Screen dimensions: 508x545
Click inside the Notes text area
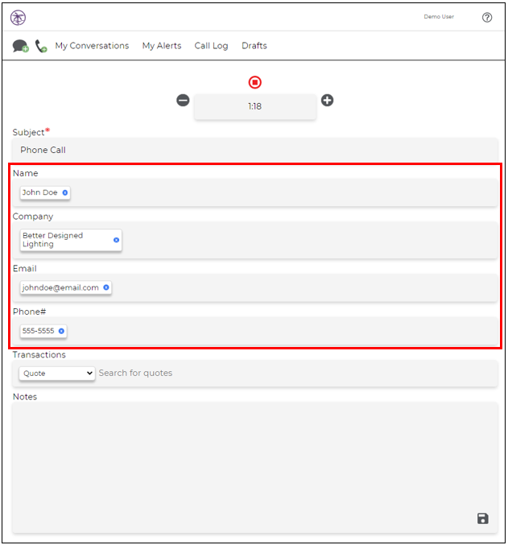tap(255, 468)
